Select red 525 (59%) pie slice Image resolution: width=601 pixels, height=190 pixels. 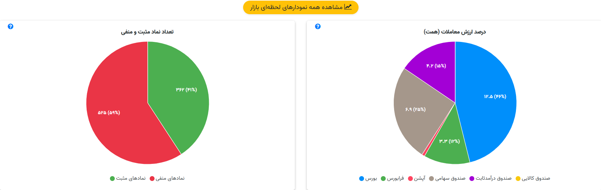click(x=116, y=116)
